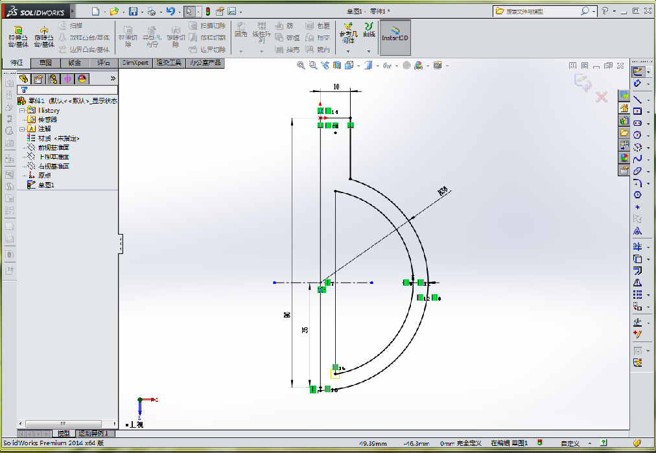Select the Line sketch tool
Image resolution: width=656 pixels, height=453 pixels.
[637, 99]
